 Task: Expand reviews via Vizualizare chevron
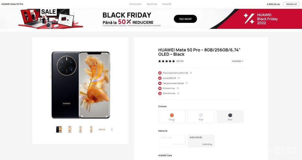[237, 61]
